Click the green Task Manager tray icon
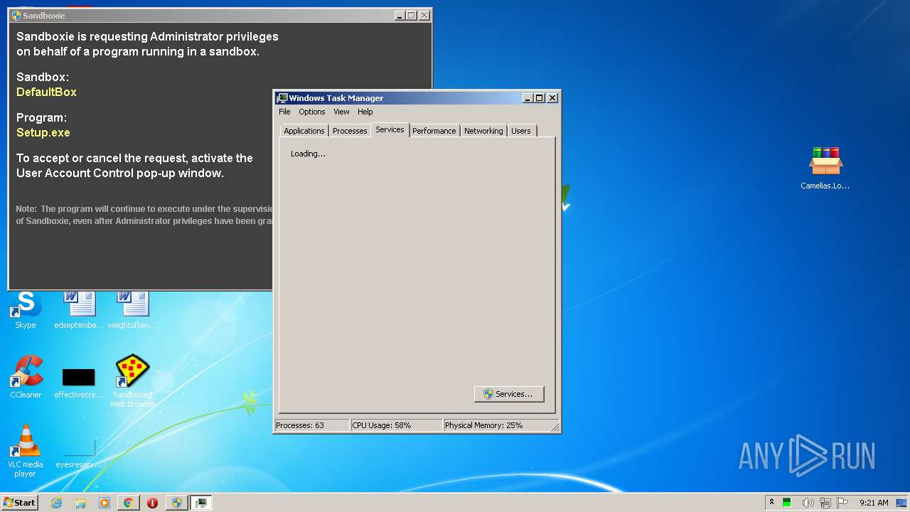Image resolution: width=910 pixels, height=512 pixels. tap(787, 503)
